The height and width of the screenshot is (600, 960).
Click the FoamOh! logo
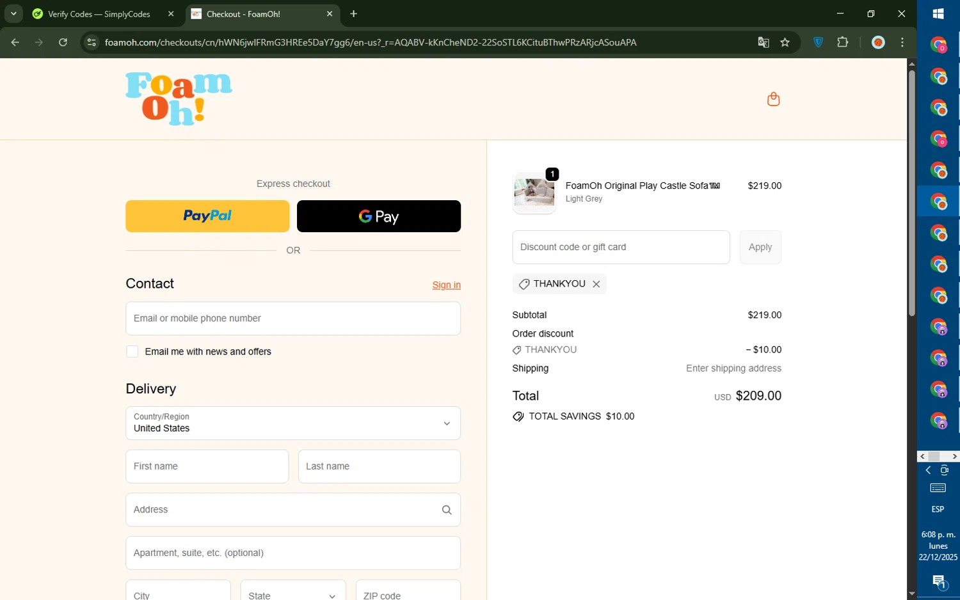(179, 99)
